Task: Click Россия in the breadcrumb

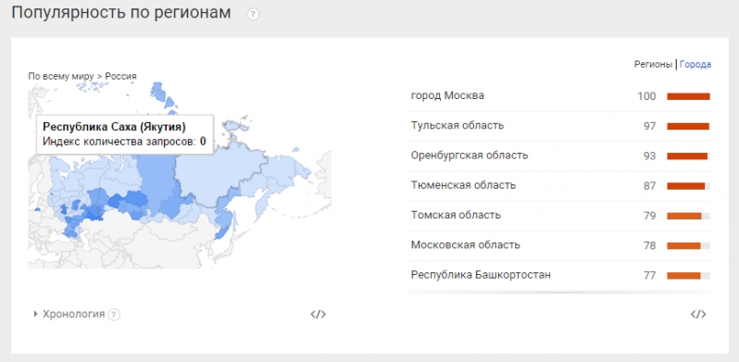Action: pos(120,76)
